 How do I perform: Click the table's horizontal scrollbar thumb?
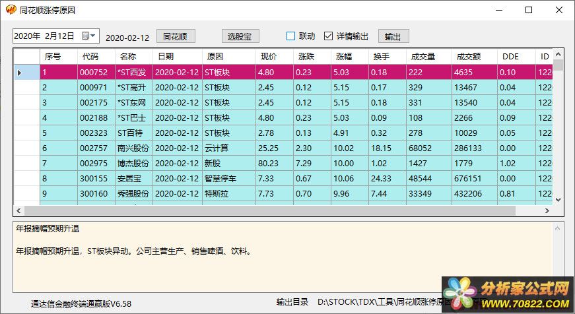tap(269, 210)
